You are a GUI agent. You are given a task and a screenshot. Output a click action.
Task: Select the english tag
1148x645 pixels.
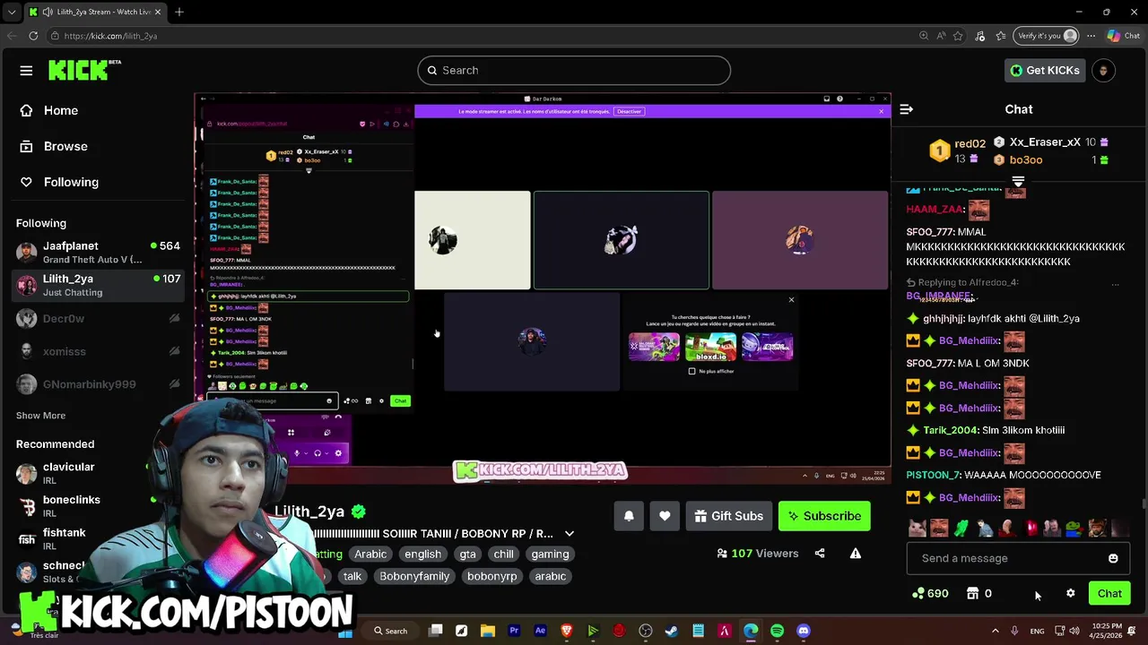(422, 555)
